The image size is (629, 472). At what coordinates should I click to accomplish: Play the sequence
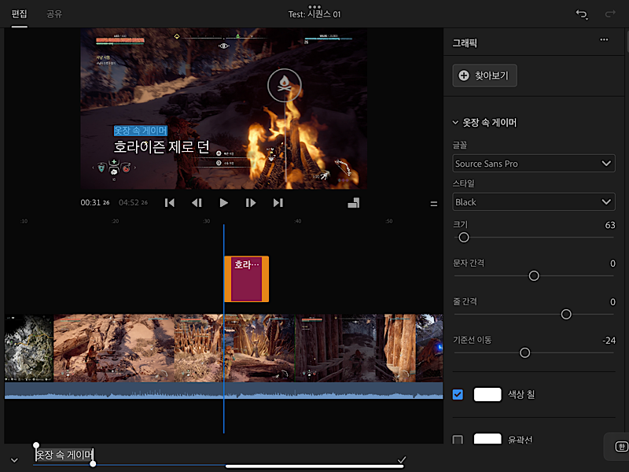224,203
